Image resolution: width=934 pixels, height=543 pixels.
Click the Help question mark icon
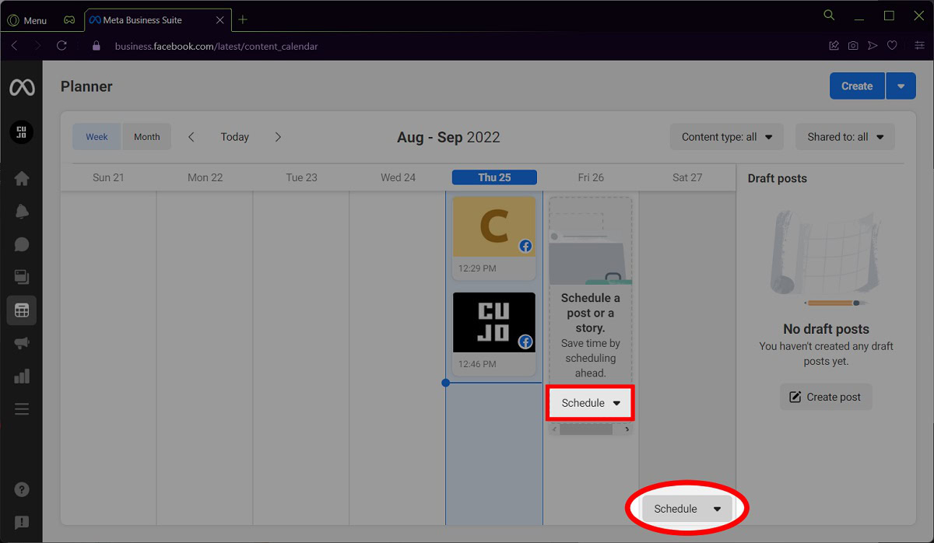tap(21, 490)
